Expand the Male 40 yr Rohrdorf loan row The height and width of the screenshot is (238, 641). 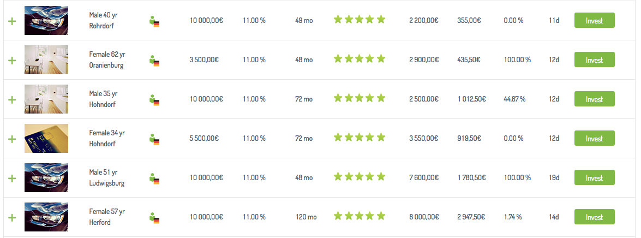[x=12, y=21]
